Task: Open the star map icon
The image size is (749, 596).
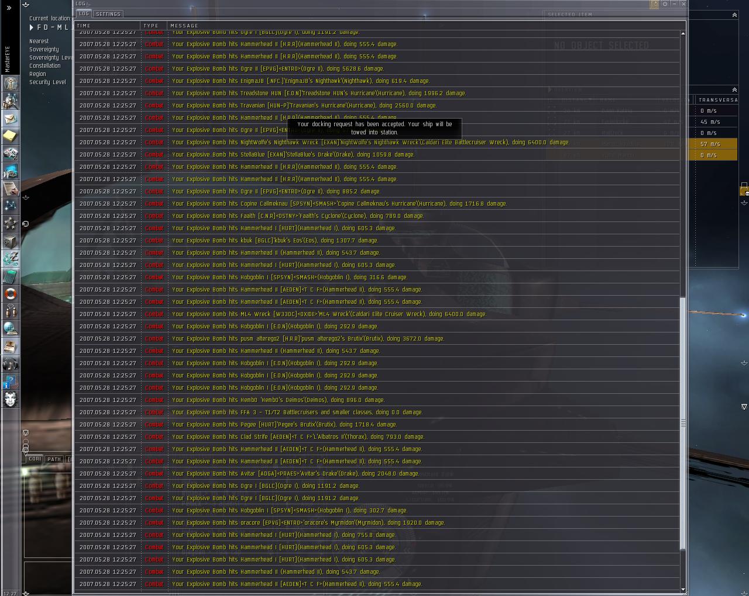Action: [11, 206]
